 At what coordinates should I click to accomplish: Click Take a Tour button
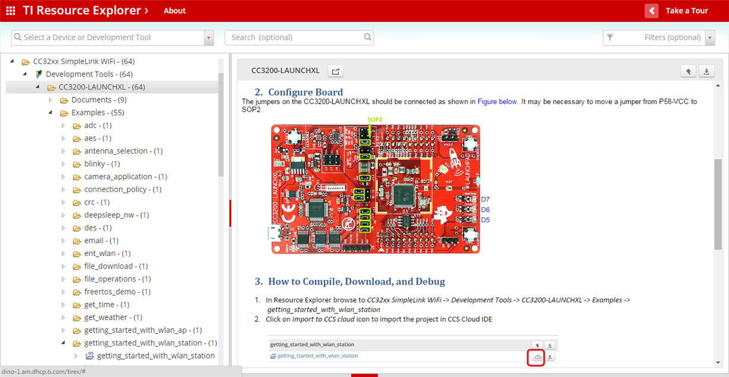click(686, 11)
